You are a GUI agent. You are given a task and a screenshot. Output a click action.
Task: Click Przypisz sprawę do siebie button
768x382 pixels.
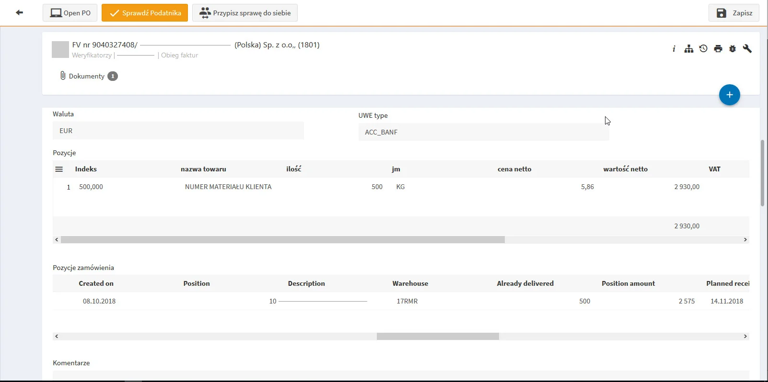(245, 13)
